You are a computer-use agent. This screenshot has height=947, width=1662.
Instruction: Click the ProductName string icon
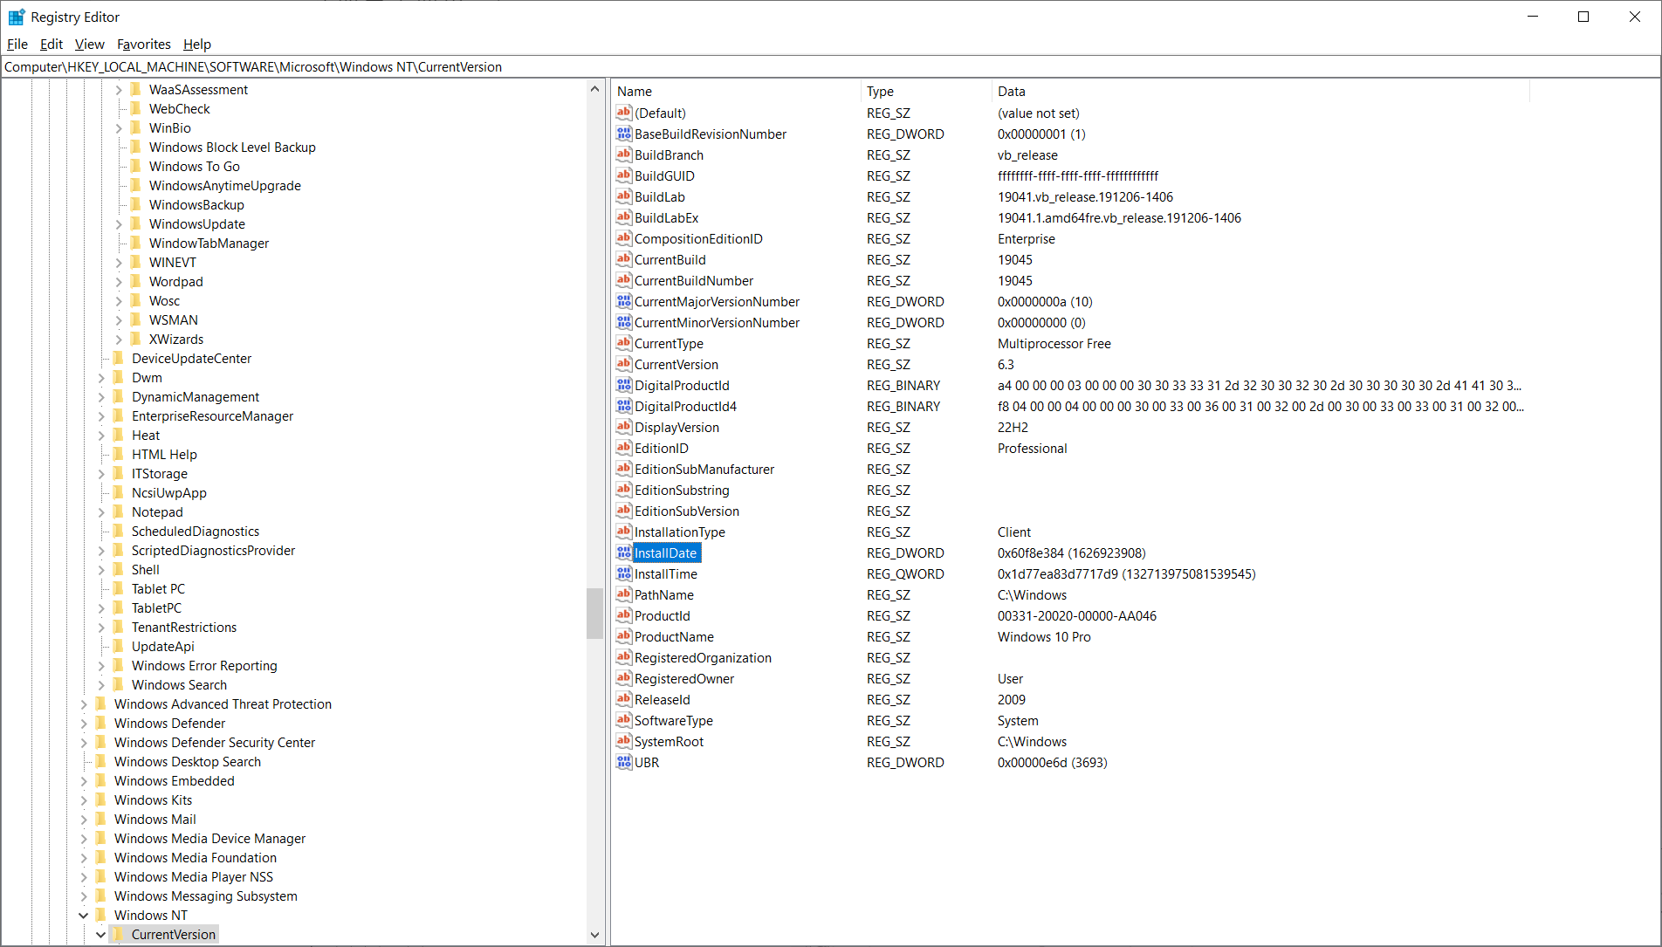click(623, 636)
